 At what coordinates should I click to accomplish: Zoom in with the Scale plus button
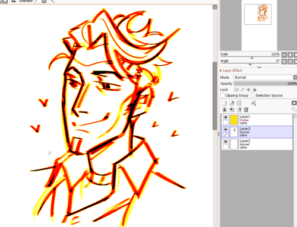290,55
